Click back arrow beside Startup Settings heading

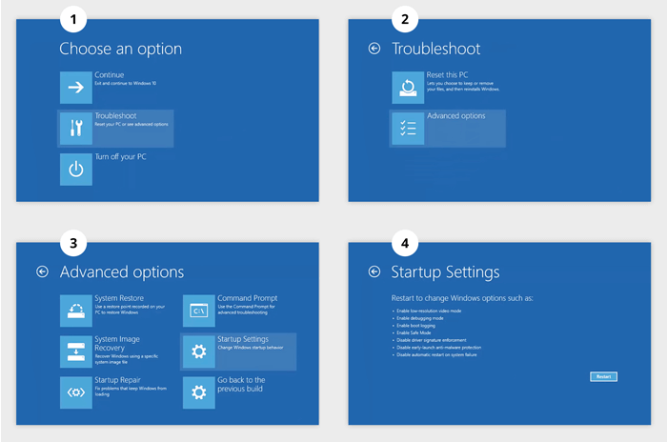[374, 272]
